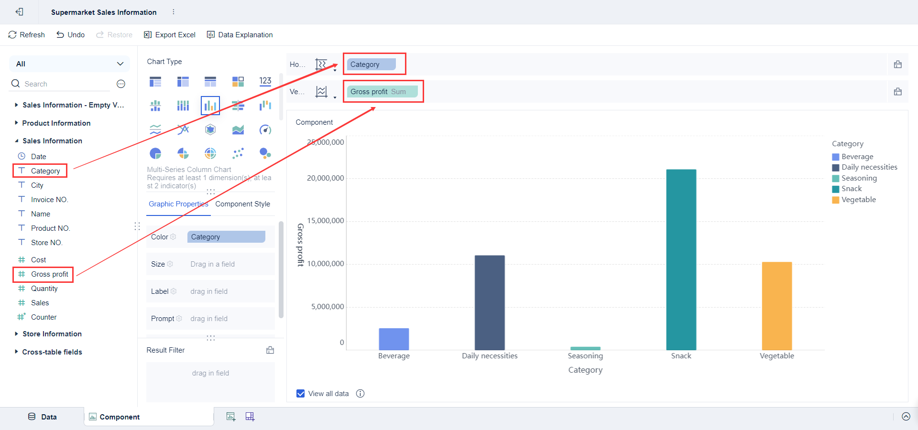Image resolution: width=918 pixels, height=430 pixels.
Task: Click the Export Excel button
Action: 170,35
